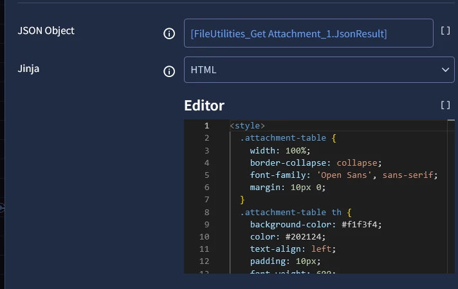Click the .attachment-table selector on line 2

(283, 138)
